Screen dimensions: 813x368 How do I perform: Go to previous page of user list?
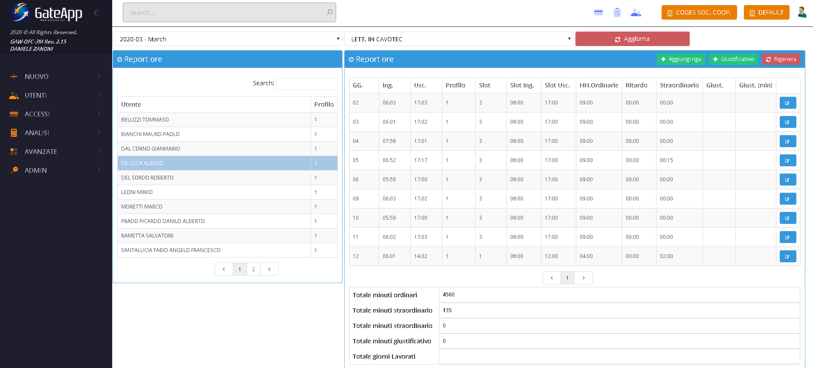point(224,269)
